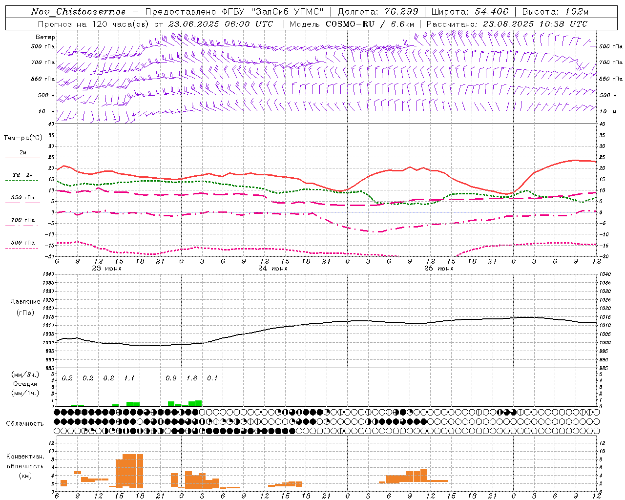Click the 1.6 precipitation value
The height and width of the screenshot is (500, 625).
(x=192, y=378)
